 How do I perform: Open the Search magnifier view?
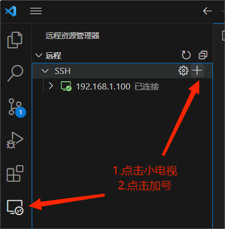click(15, 73)
